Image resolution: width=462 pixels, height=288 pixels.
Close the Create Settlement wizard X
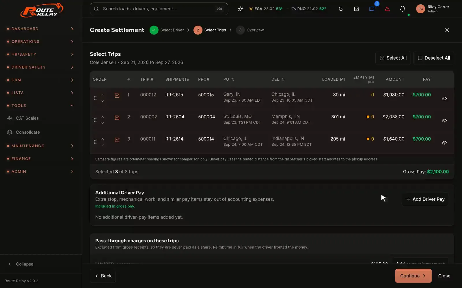[x=447, y=30]
